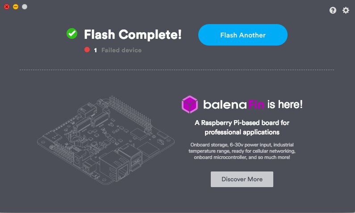Click the dashed divider line below the status
The width and height of the screenshot is (355, 213).
point(177,70)
